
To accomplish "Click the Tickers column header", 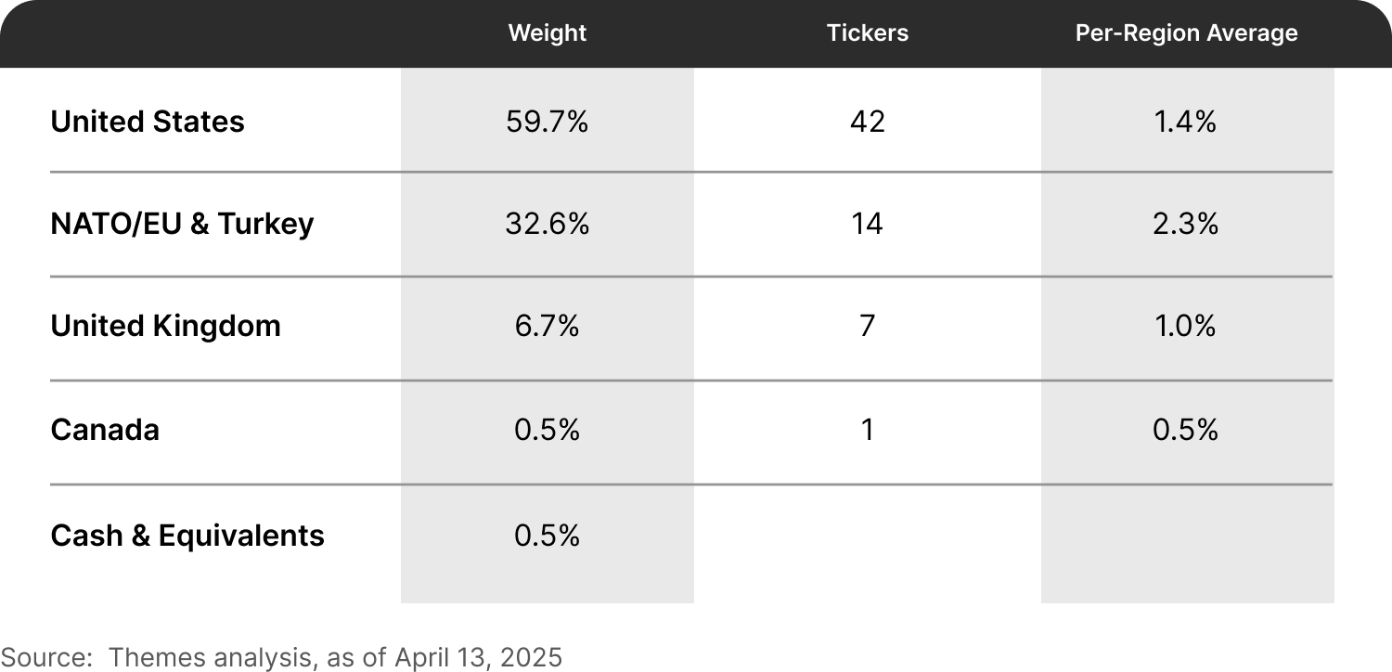I will click(x=868, y=33).
